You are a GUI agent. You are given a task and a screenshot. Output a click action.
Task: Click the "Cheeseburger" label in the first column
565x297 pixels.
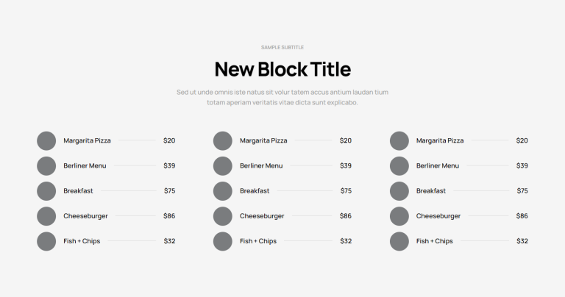(85, 216)
